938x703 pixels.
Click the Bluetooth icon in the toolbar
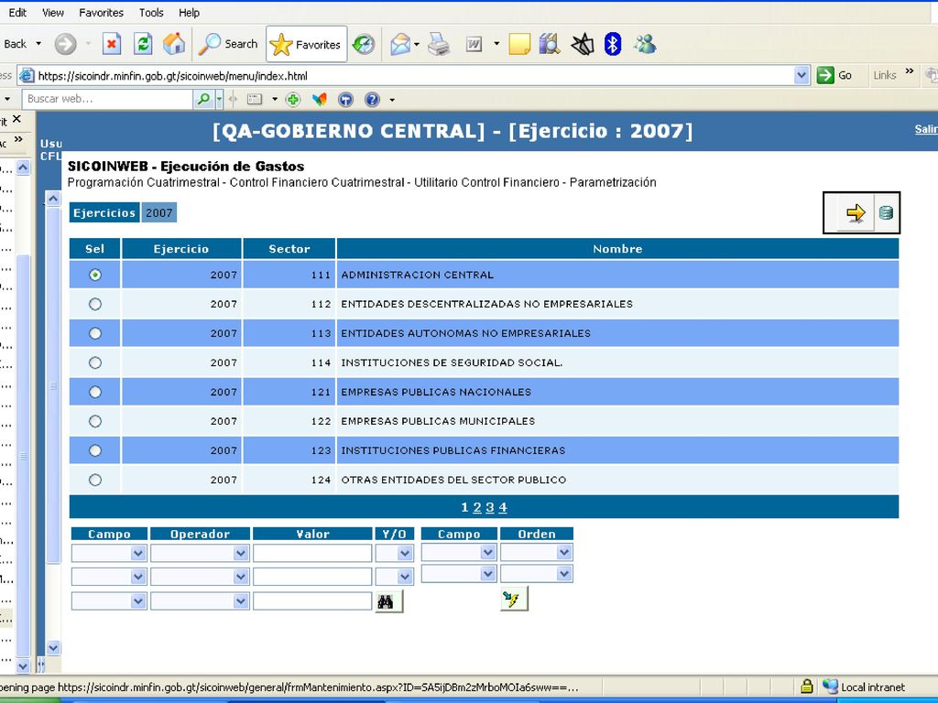click(613, 44)
